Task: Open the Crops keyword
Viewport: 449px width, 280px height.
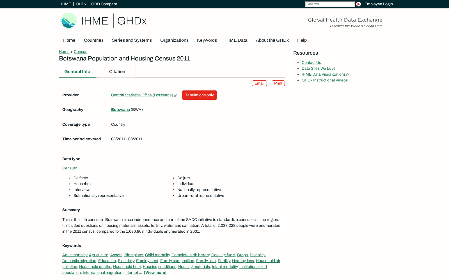Action: [x=242, y=255]
